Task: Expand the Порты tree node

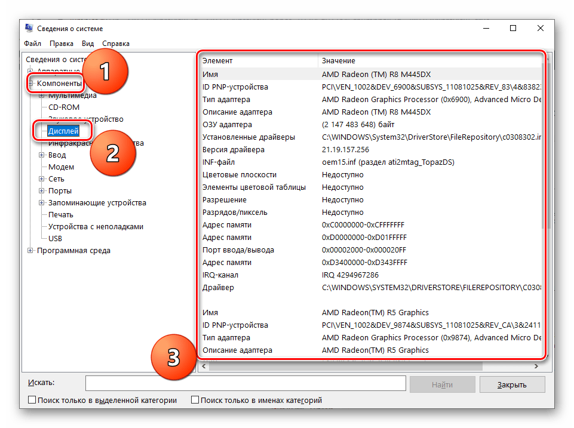Action: [42, 191]
